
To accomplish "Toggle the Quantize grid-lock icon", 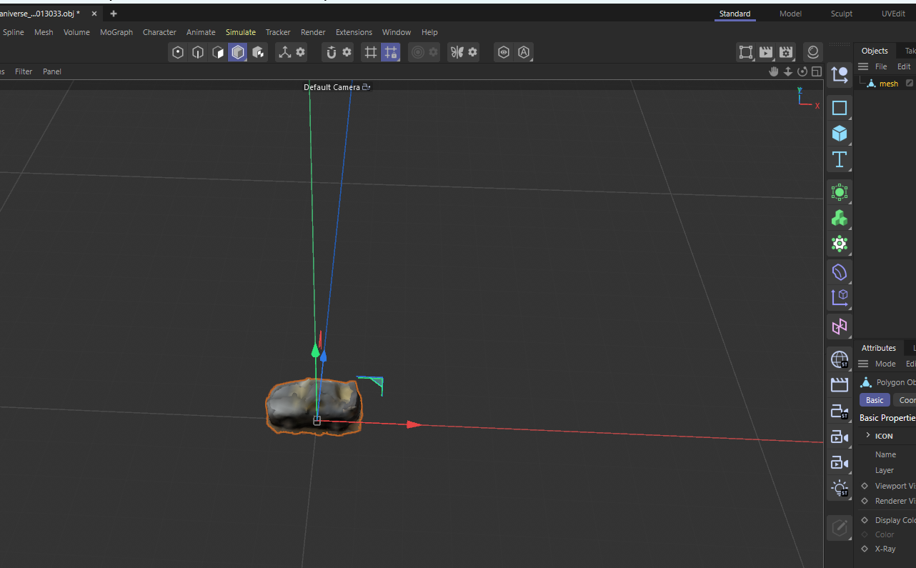I will (391, 51).
